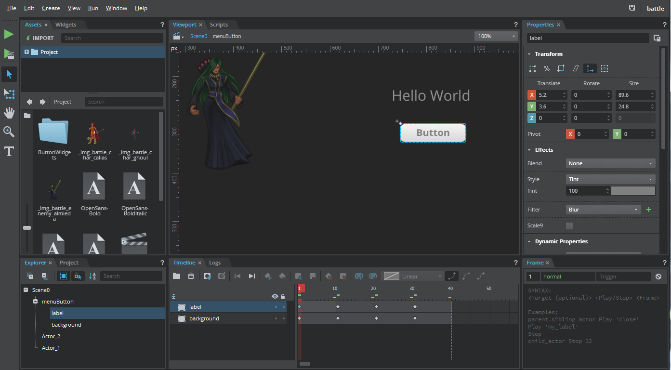Collapse the menuButton tree node
671x370 pixels.
(36, 302)
